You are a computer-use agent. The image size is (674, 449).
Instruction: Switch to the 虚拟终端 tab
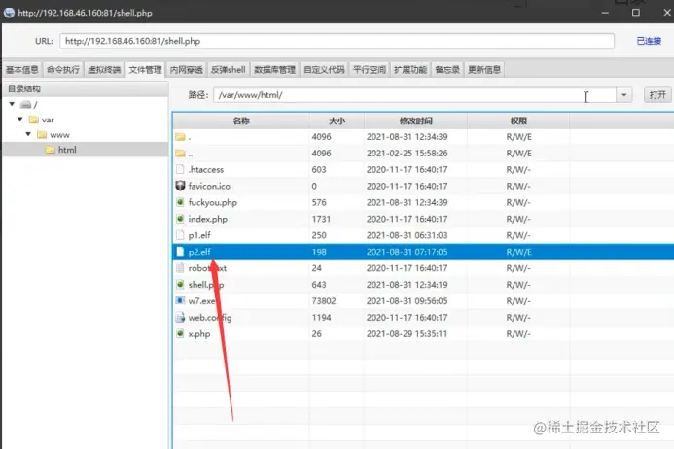[104, 70]
